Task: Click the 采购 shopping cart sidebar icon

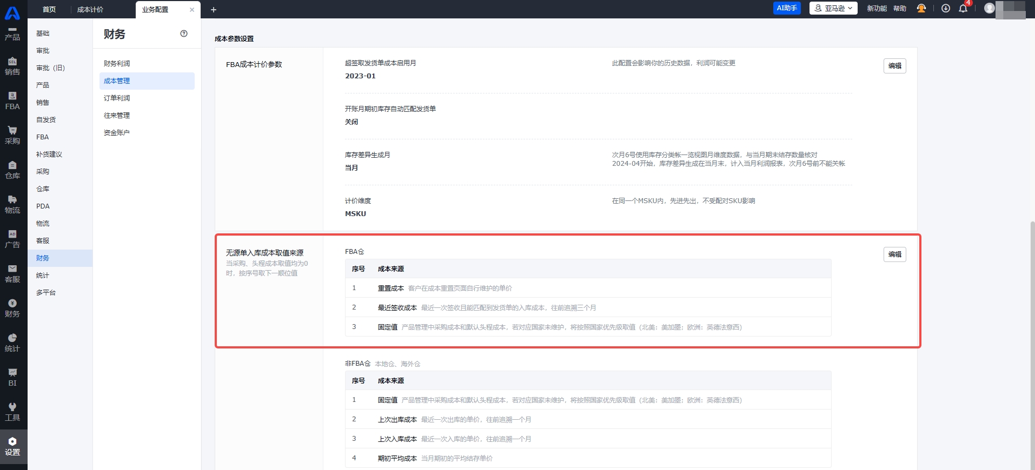Action: [x=12, y=135]
